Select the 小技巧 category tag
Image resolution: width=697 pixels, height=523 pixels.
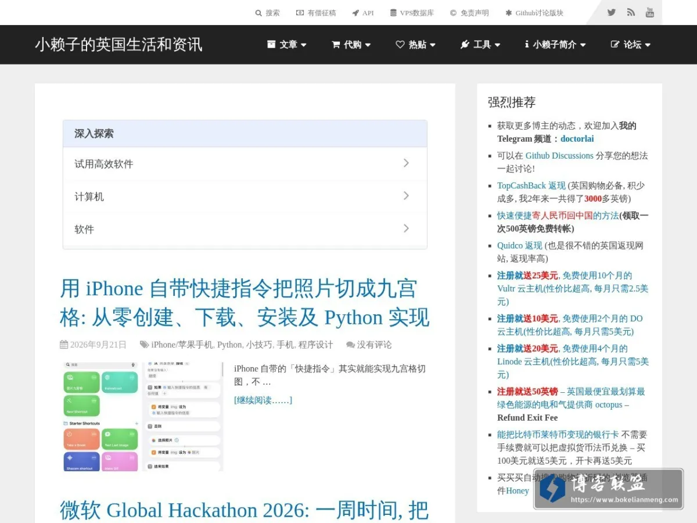[x=259, y=345]
